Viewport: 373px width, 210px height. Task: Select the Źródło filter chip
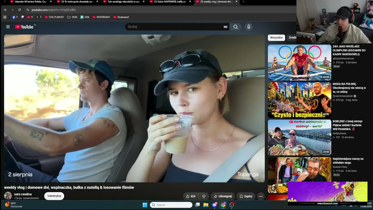[x=292, y=38]
